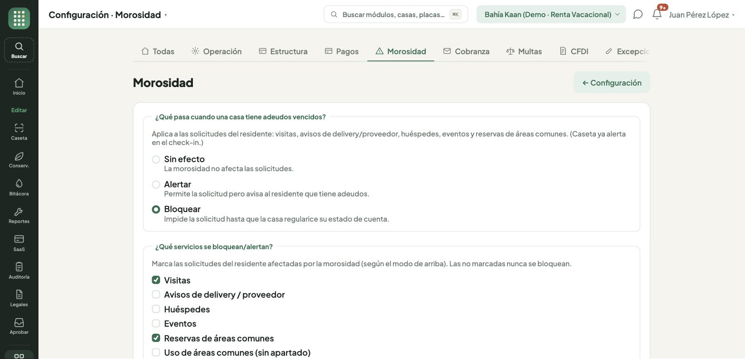The image size is (745, 359).
Task: Click the Editar label in sidebar
Action: pyautogui.click(x=19, y=110)
